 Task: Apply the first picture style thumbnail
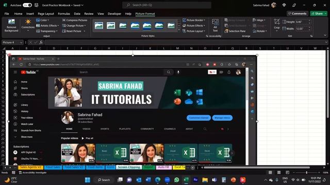pyautogui.click(x=99, y=25)
